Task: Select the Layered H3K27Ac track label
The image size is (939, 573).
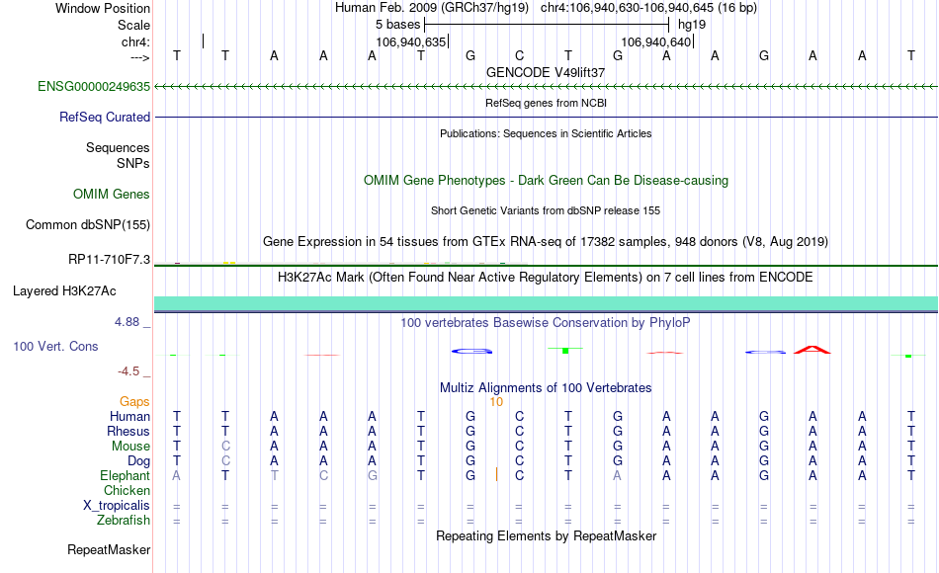Action: point(64,291)
